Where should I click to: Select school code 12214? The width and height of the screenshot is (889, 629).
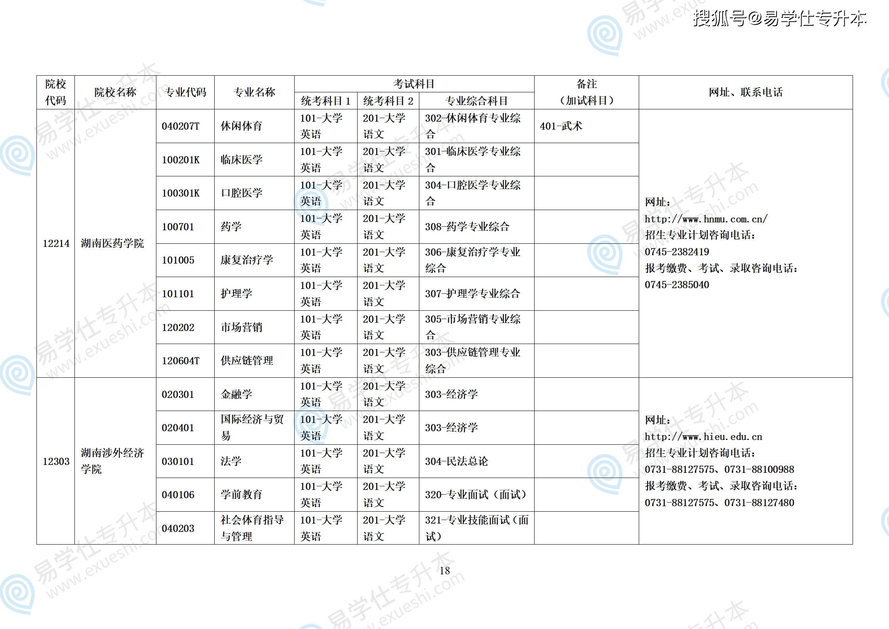[56, 243]
